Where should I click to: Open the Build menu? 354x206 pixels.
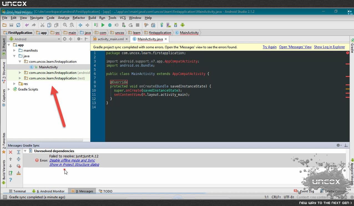click(x=92, y=18)
